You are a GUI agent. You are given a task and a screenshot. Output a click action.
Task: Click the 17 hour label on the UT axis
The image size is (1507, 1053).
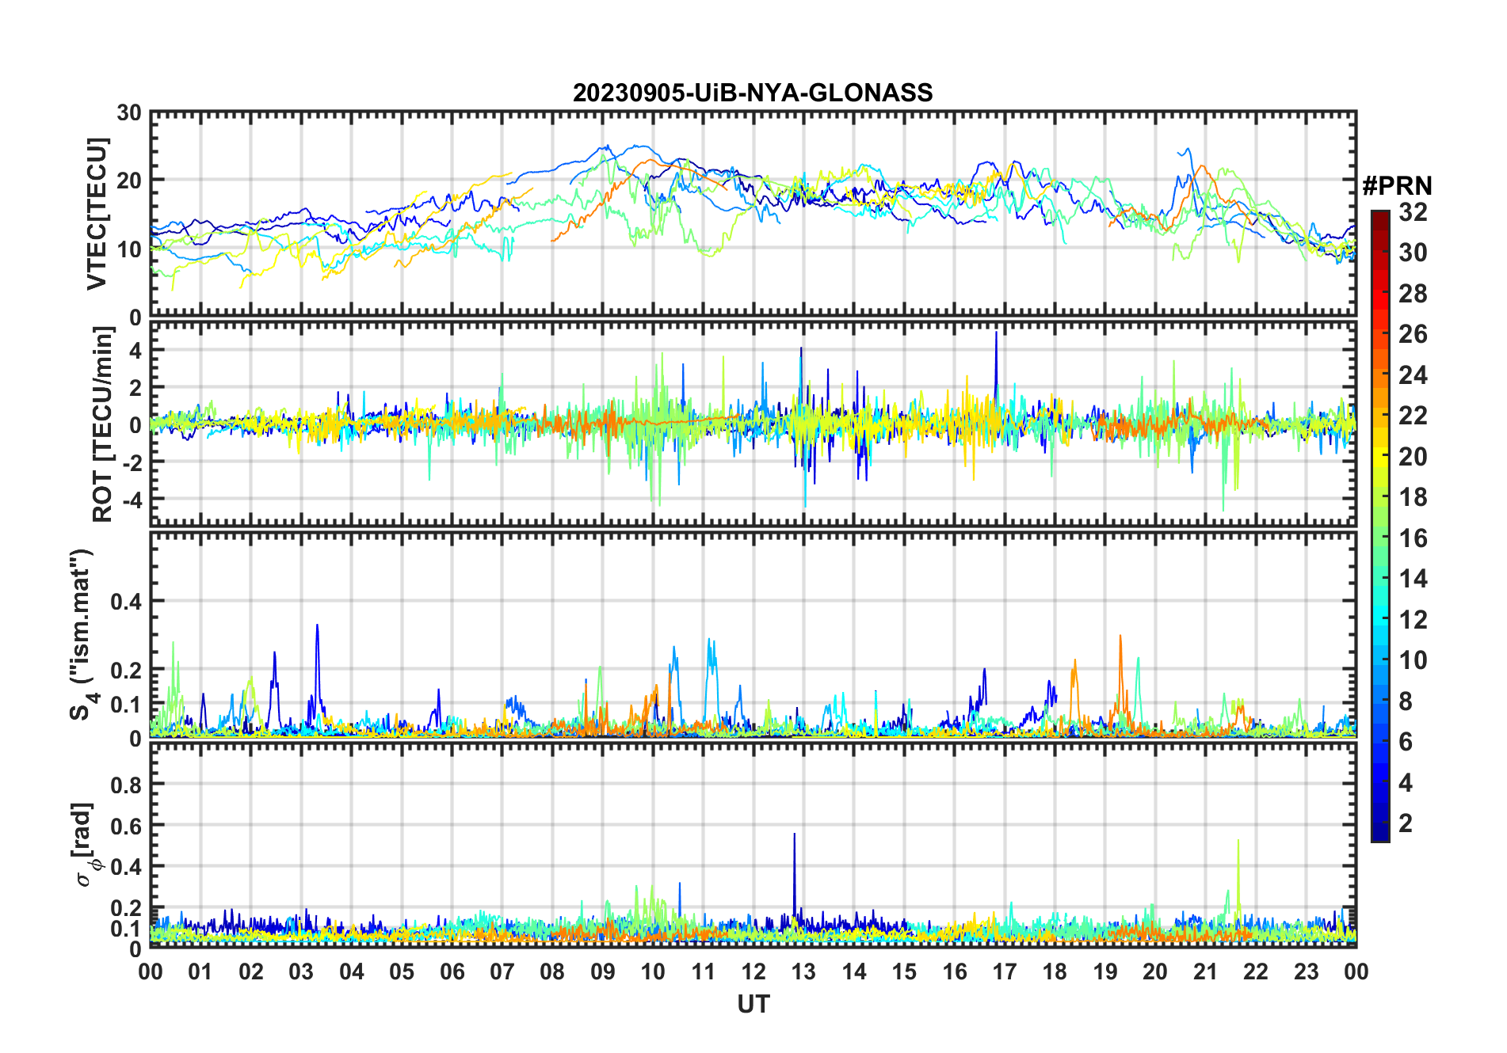[1005, 972]
